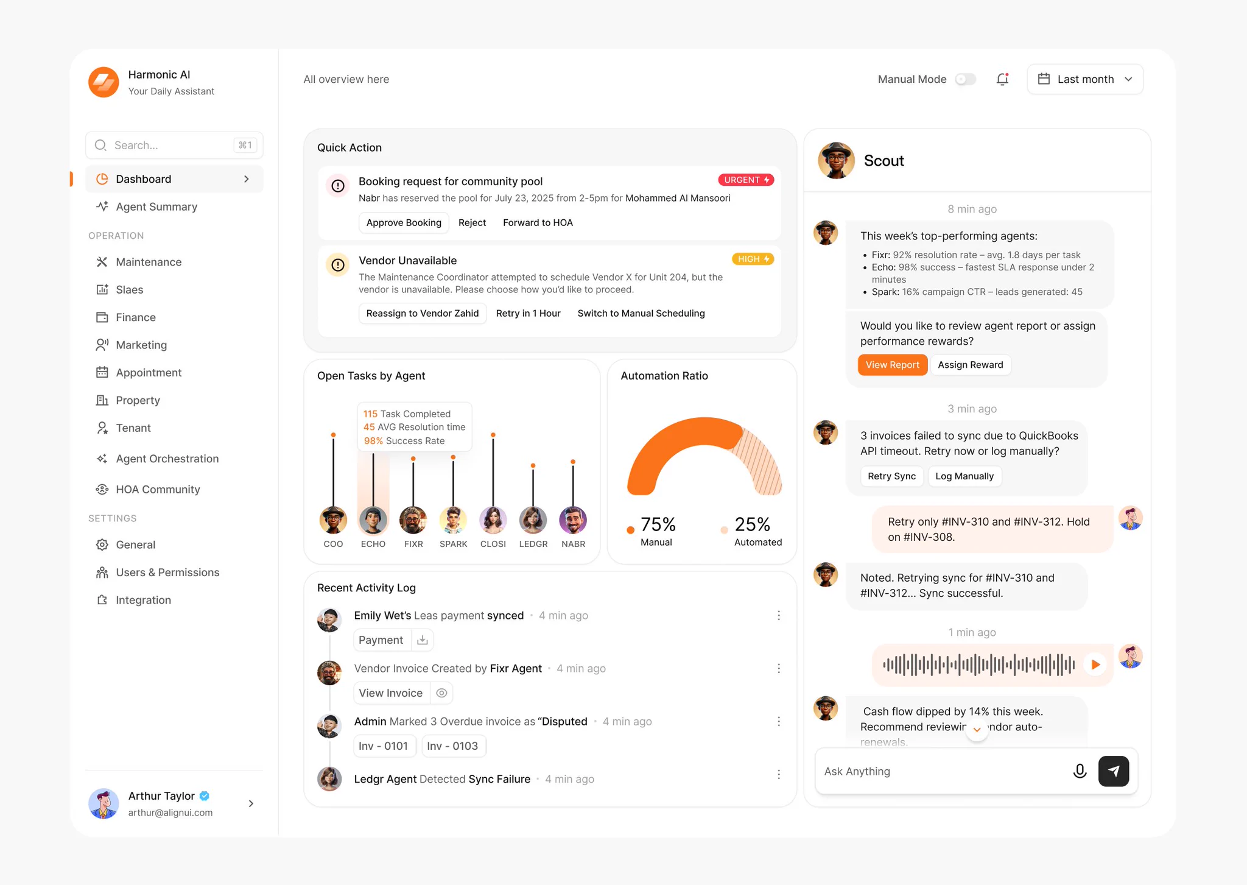Focus the sidebar Search field
Viewport: 1247px width, 885px height.
(174, 145)
